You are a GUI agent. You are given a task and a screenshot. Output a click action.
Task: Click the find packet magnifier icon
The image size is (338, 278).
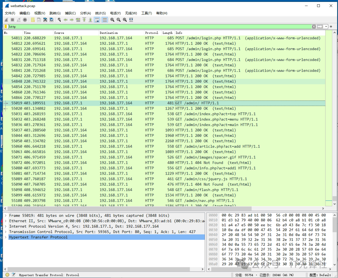[x=59, y=20]
